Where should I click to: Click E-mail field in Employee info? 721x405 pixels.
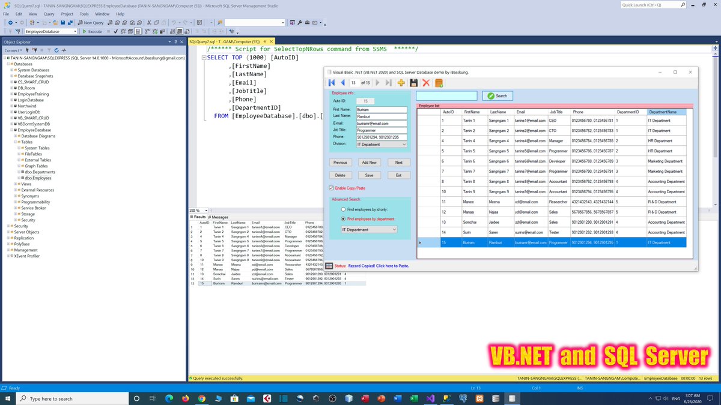[381, 124]
